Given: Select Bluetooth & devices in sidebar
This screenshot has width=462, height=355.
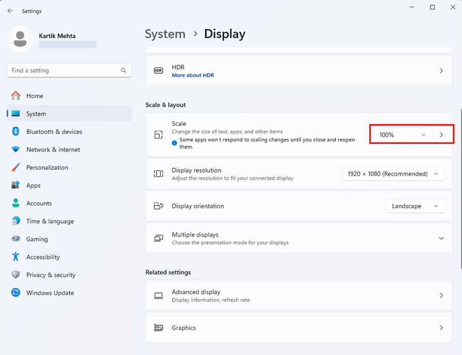Looking at the screenshot, I should (x=69, y=131).
